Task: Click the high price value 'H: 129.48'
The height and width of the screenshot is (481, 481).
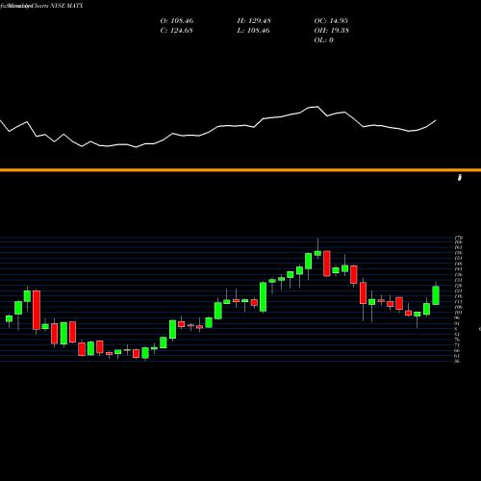Action: 254,21
